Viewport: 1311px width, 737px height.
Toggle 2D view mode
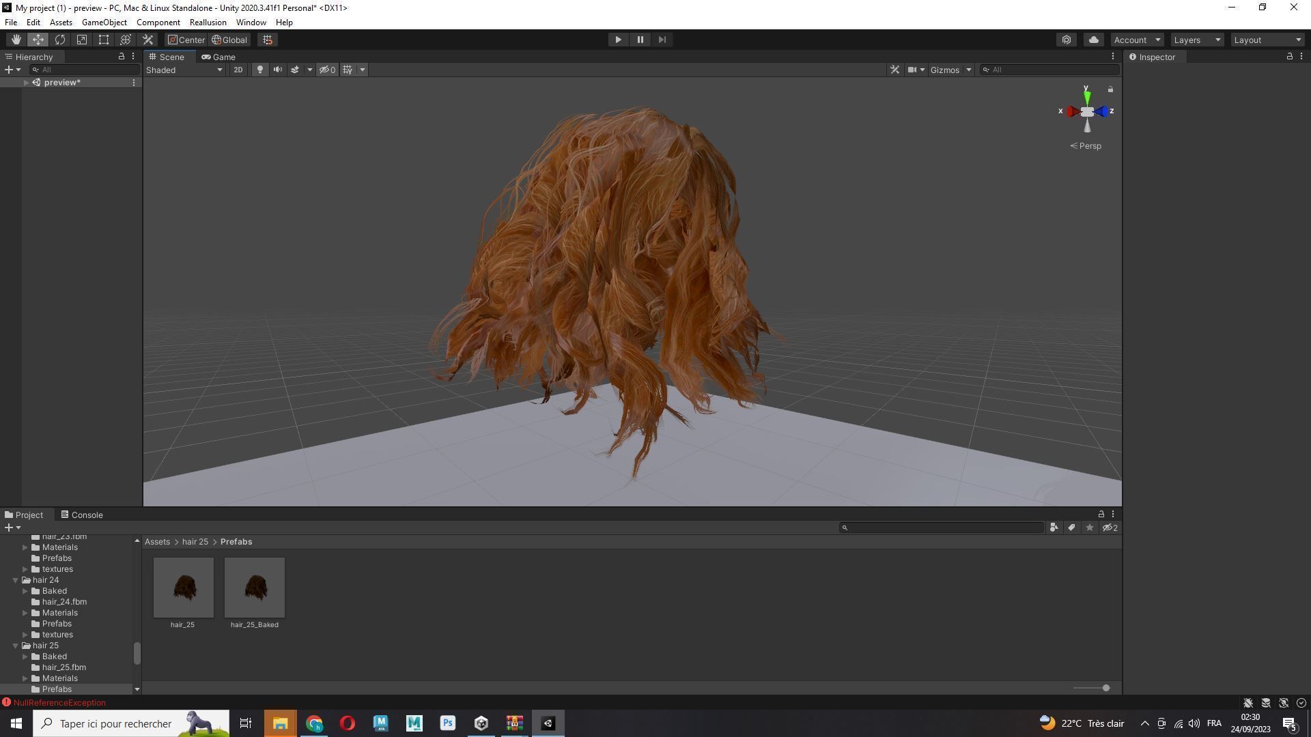click(x=238, y=70)
